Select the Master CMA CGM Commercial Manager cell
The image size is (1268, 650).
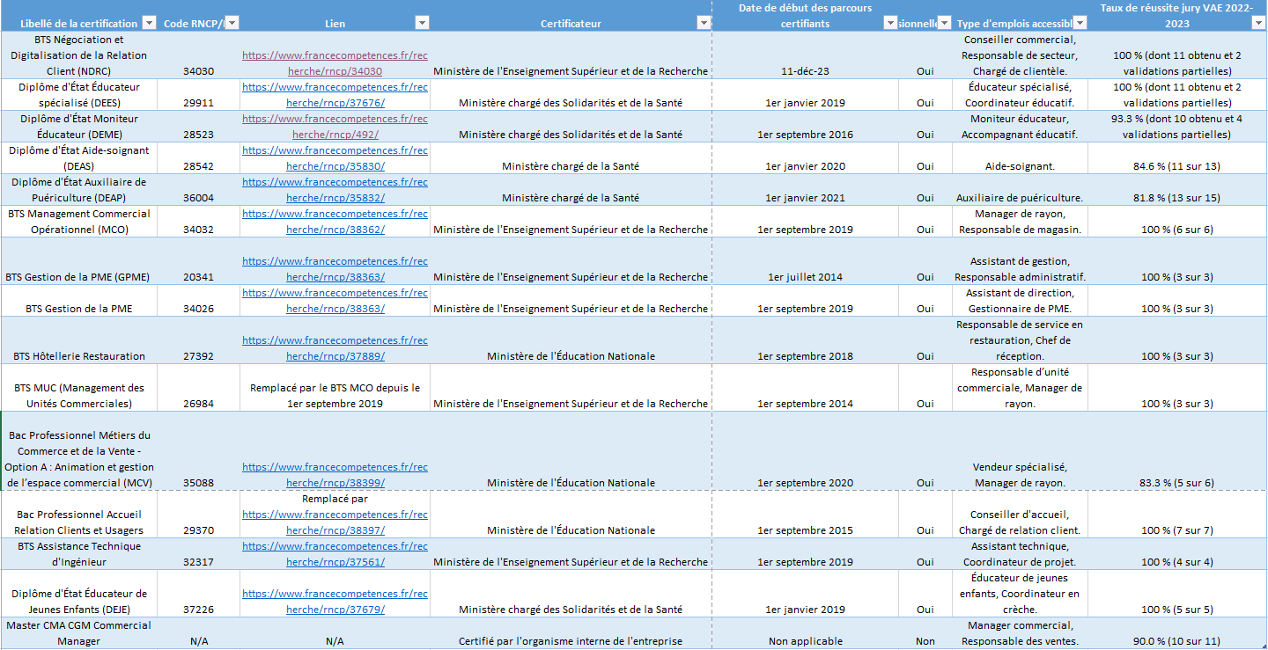tap(79, 633)
